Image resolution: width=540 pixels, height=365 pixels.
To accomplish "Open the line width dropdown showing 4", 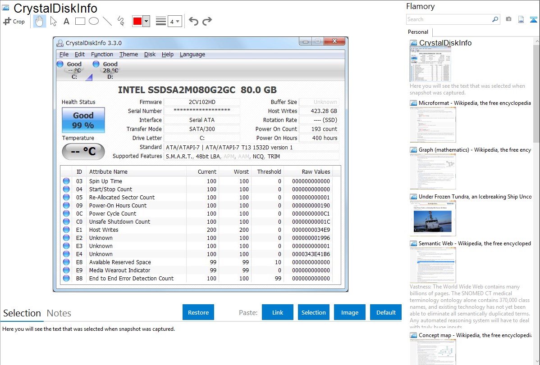I will click(x=174, y=22).
